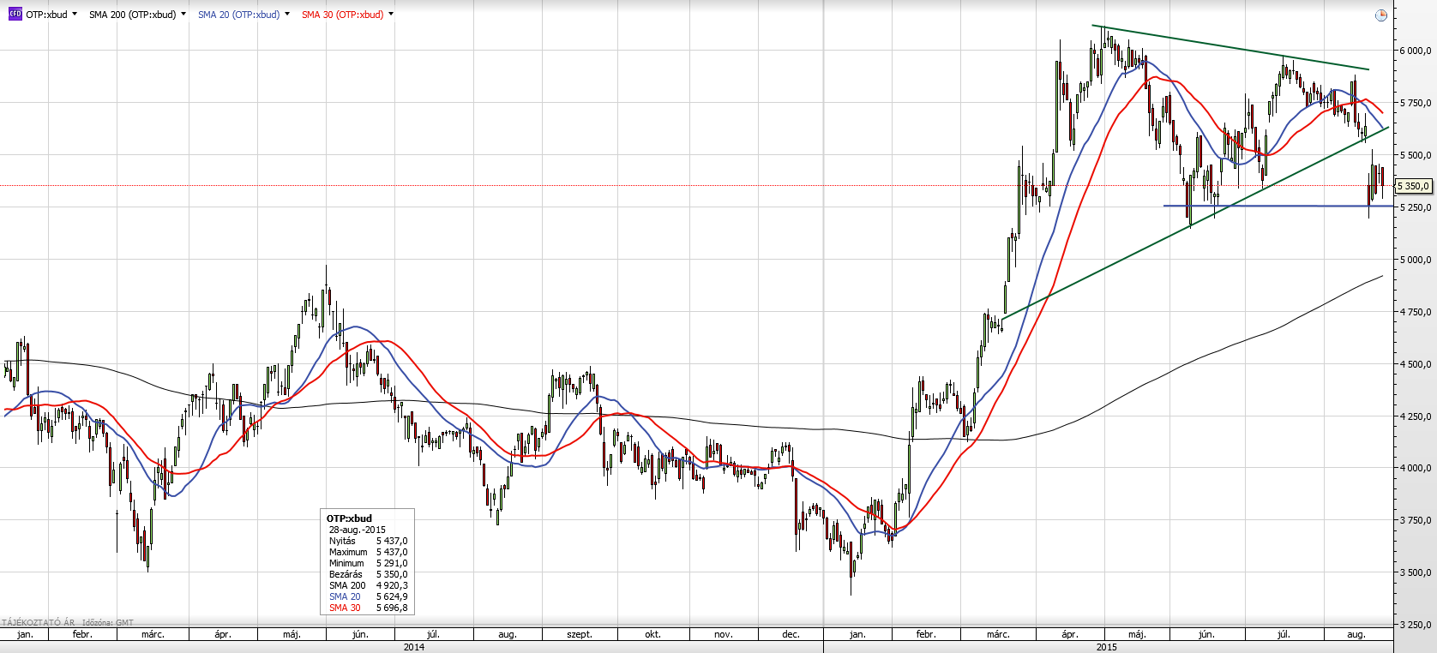Click the purple CFD instrument icon
The image size is (1437, 653).
15,15
